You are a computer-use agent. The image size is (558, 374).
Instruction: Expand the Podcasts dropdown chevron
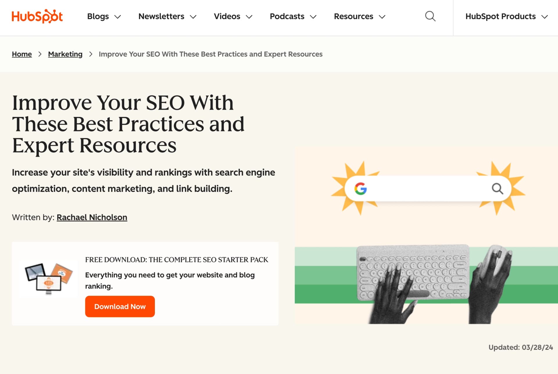313,17
